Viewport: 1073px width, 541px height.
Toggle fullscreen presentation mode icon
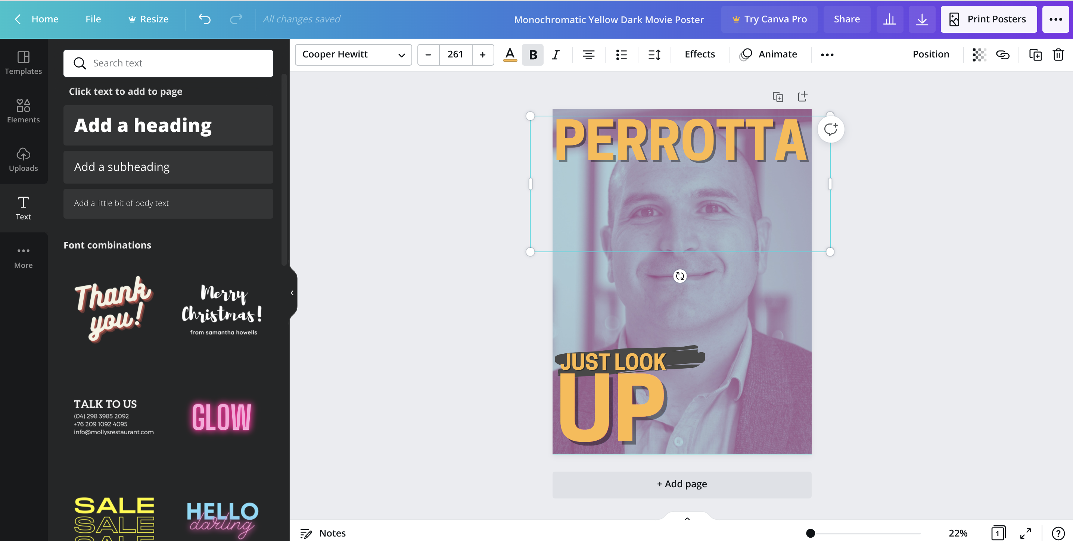(1026, 533)
